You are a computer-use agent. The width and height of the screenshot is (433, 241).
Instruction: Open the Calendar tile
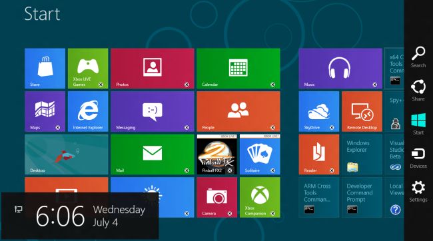[238, 69]
